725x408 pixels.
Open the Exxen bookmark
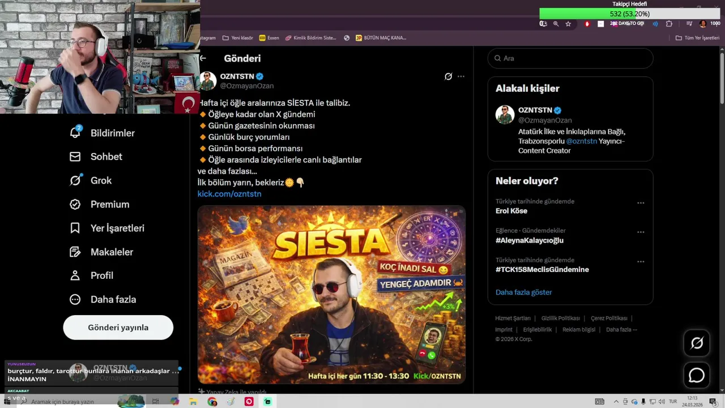[269, 38]
